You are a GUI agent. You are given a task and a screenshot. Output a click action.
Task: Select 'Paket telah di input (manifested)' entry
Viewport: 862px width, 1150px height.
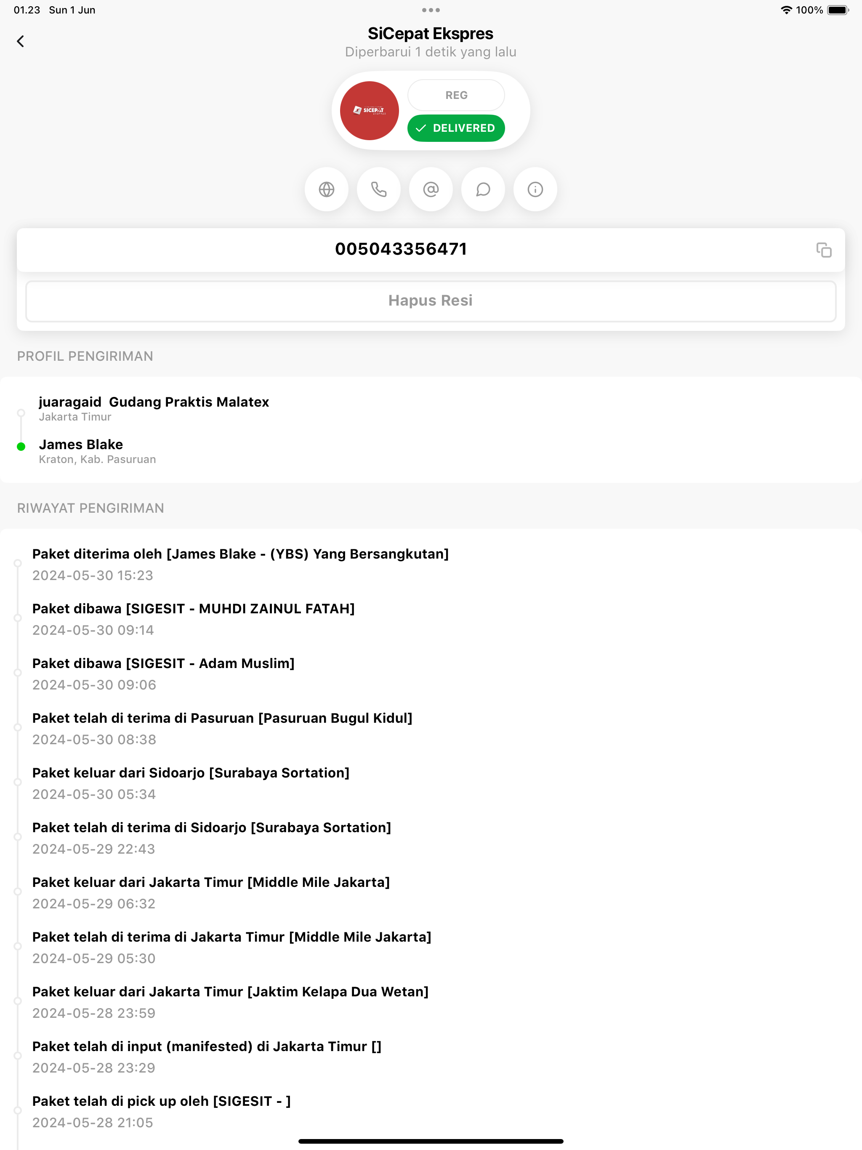(207, 1046)
